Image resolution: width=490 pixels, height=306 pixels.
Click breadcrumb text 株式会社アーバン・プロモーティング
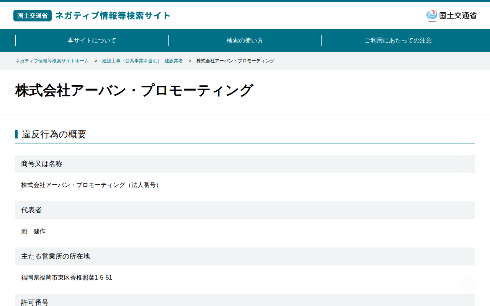(x=235, y=61)
